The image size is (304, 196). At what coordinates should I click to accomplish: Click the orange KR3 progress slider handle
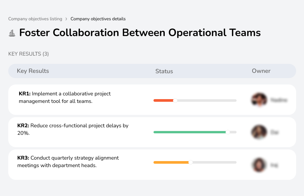pyautogui.click(x=191, y=162)
